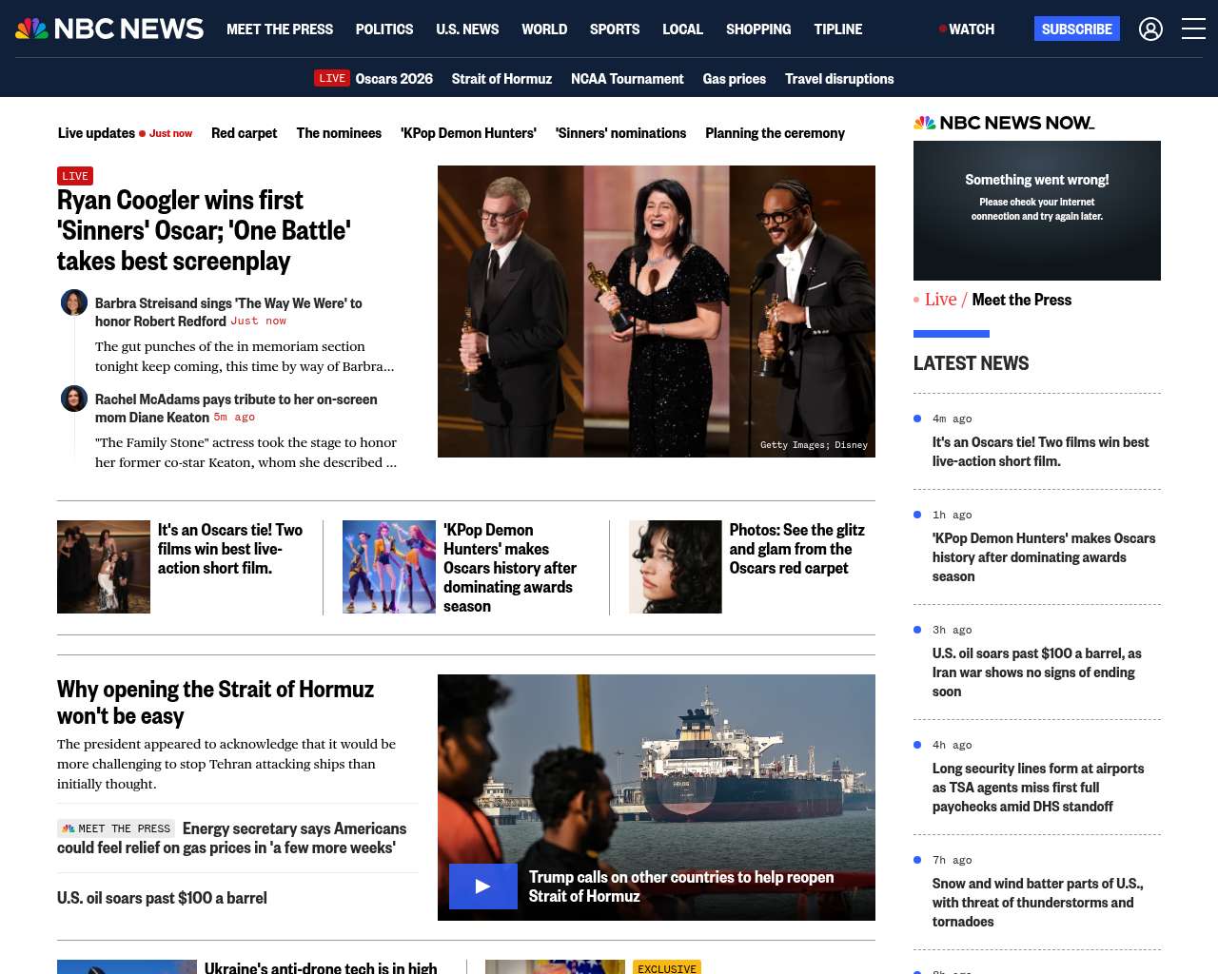Open the Local news section
1218x974 pixels.
(682, 29)
